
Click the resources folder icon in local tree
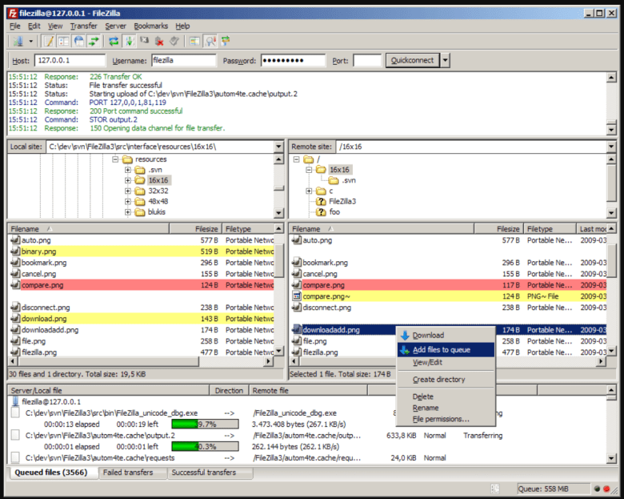127,159
